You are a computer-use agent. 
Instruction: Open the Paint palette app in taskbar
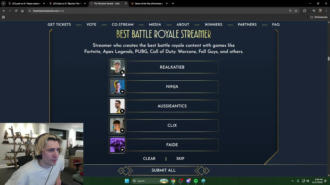coord(203,181)
